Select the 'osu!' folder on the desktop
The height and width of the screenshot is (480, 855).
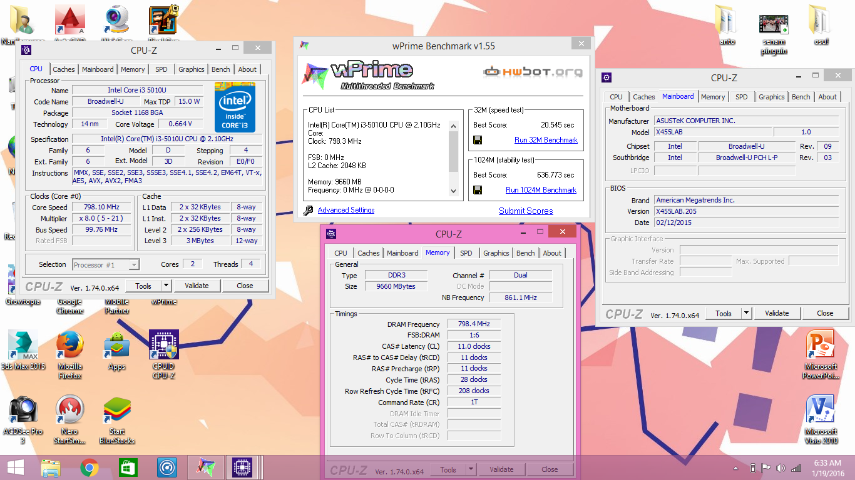click(x=821, y=25)
